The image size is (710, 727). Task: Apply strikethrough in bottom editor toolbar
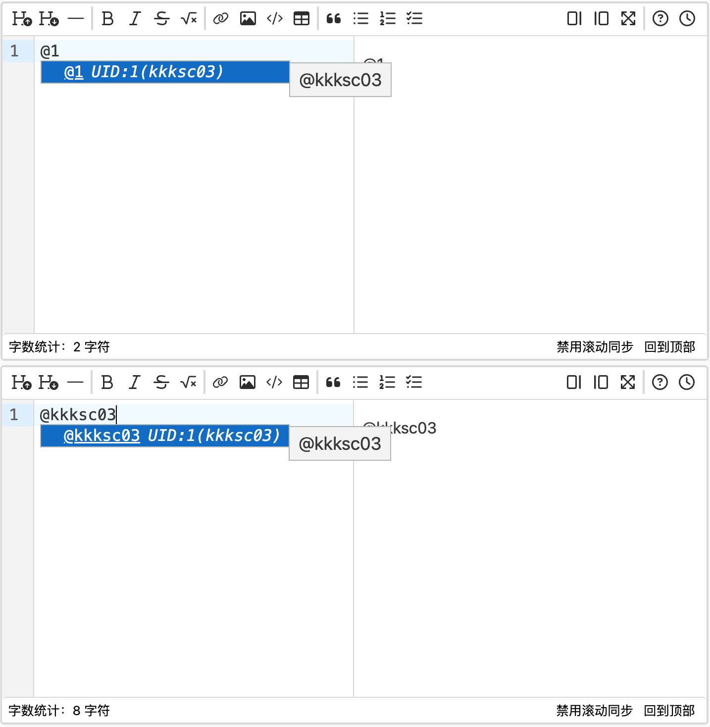coord(161,383)
